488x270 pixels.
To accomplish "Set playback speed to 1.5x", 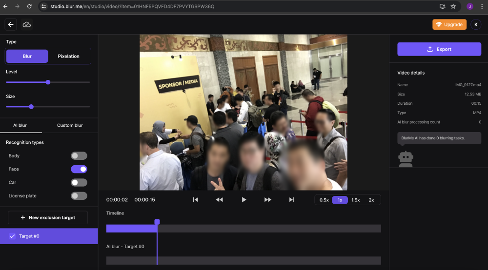I will pos(355,200).
